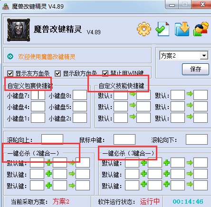This screenshot has width=211, height=207.
Task: Click the 运行中 status text
Action: [x=150, y=201]
